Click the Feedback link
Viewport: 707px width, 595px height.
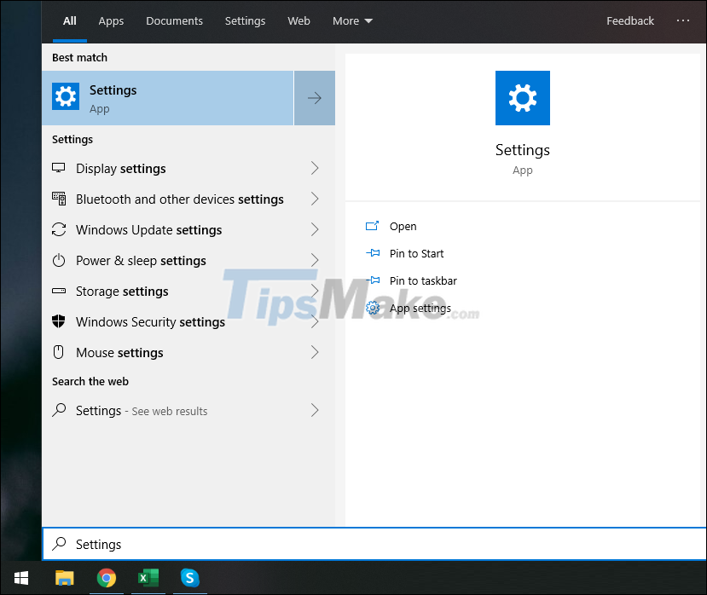[x=629, y=20]
